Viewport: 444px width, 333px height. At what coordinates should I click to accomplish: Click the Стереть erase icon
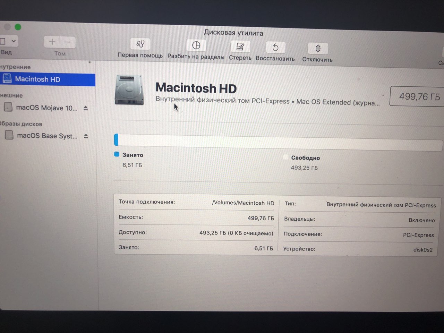pyautogui.click(x=240, y=46)
